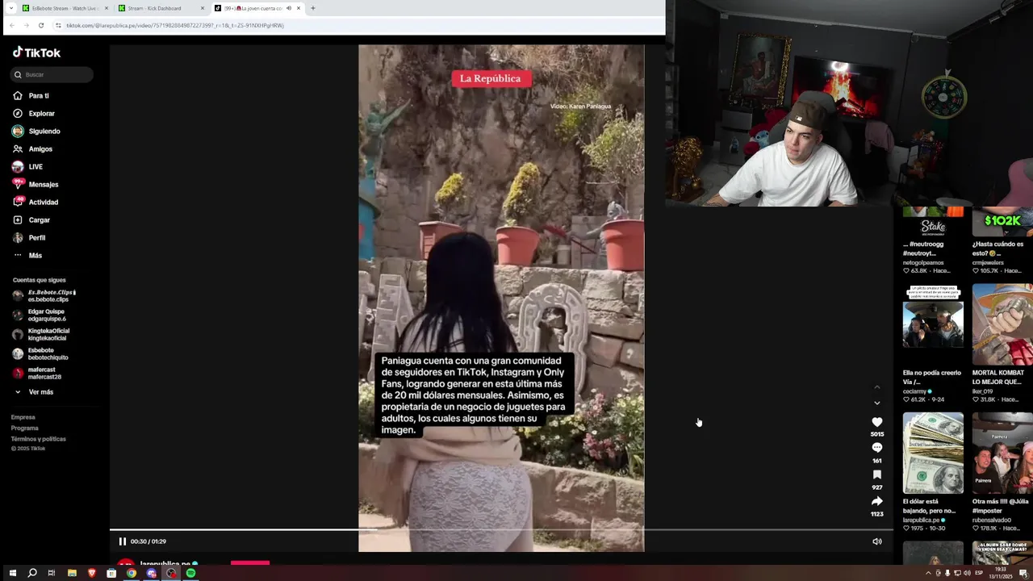1033x581 pixels.
Task: Open MORTAL KOMBAT video thumbnail
Action: tap(1002, 325)
